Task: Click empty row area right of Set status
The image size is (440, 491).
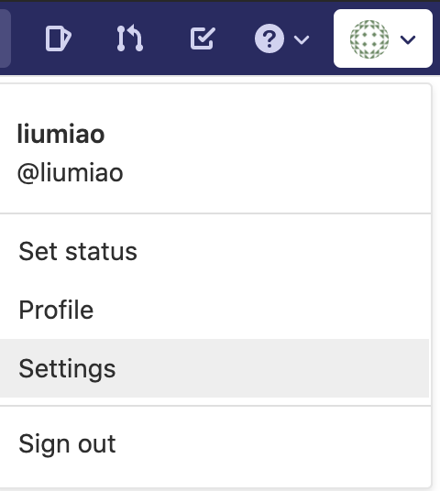Action: point(282,251)
